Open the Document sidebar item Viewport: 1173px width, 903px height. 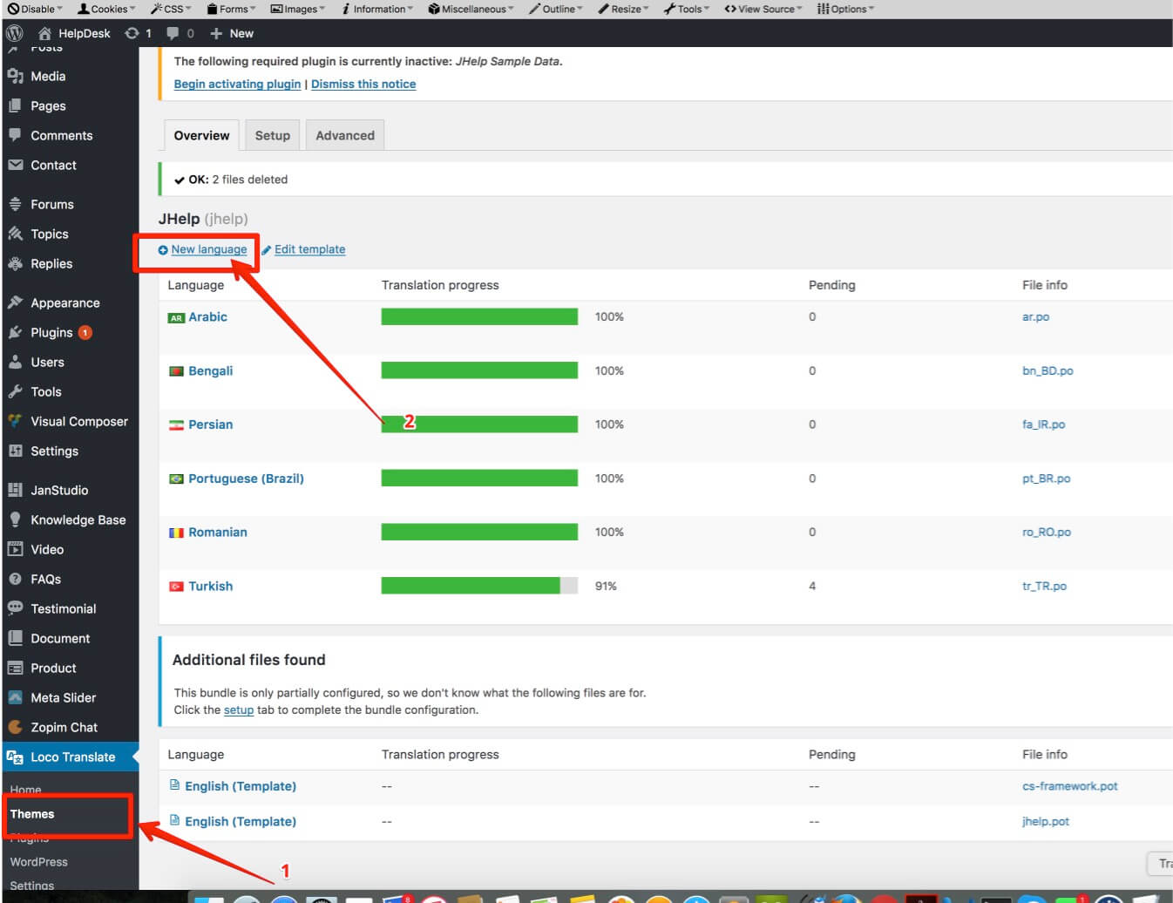(60, 638)
